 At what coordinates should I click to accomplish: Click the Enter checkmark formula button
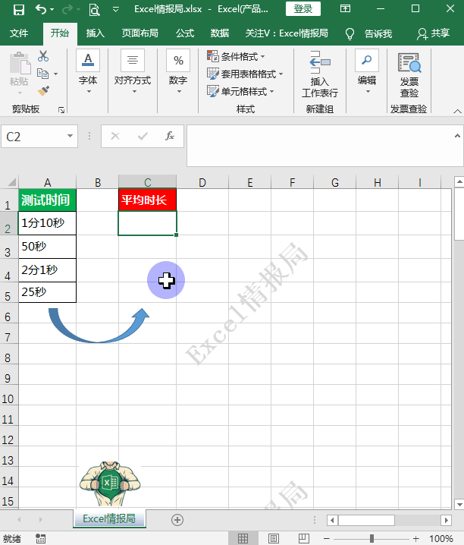(x=143, y=136)
